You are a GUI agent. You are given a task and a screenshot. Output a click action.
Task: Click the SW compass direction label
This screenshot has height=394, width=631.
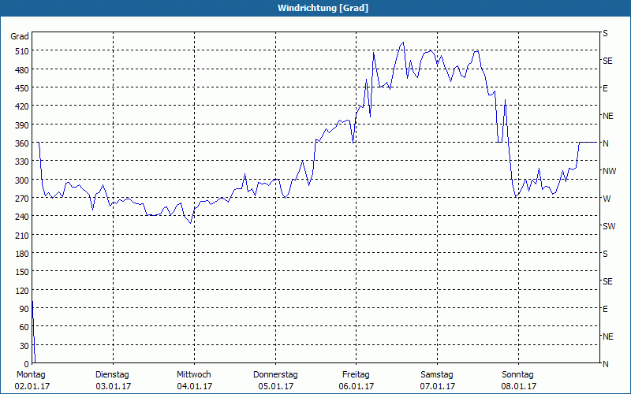click(609, 226)
